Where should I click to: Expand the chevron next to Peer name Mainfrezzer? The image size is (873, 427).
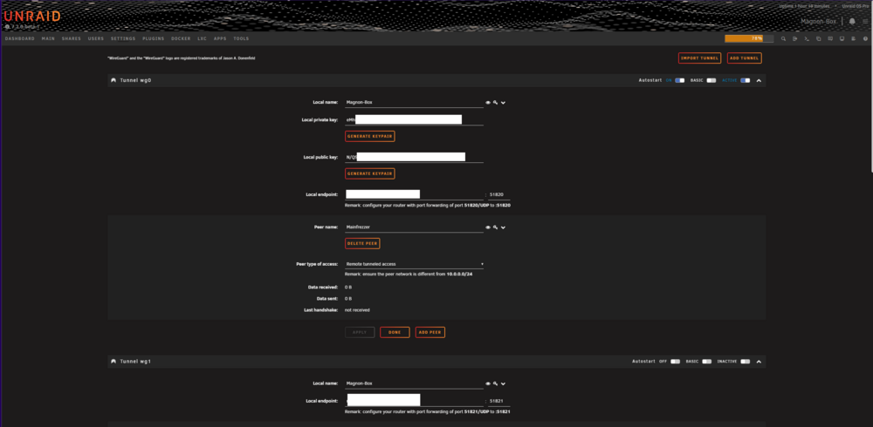503,227
